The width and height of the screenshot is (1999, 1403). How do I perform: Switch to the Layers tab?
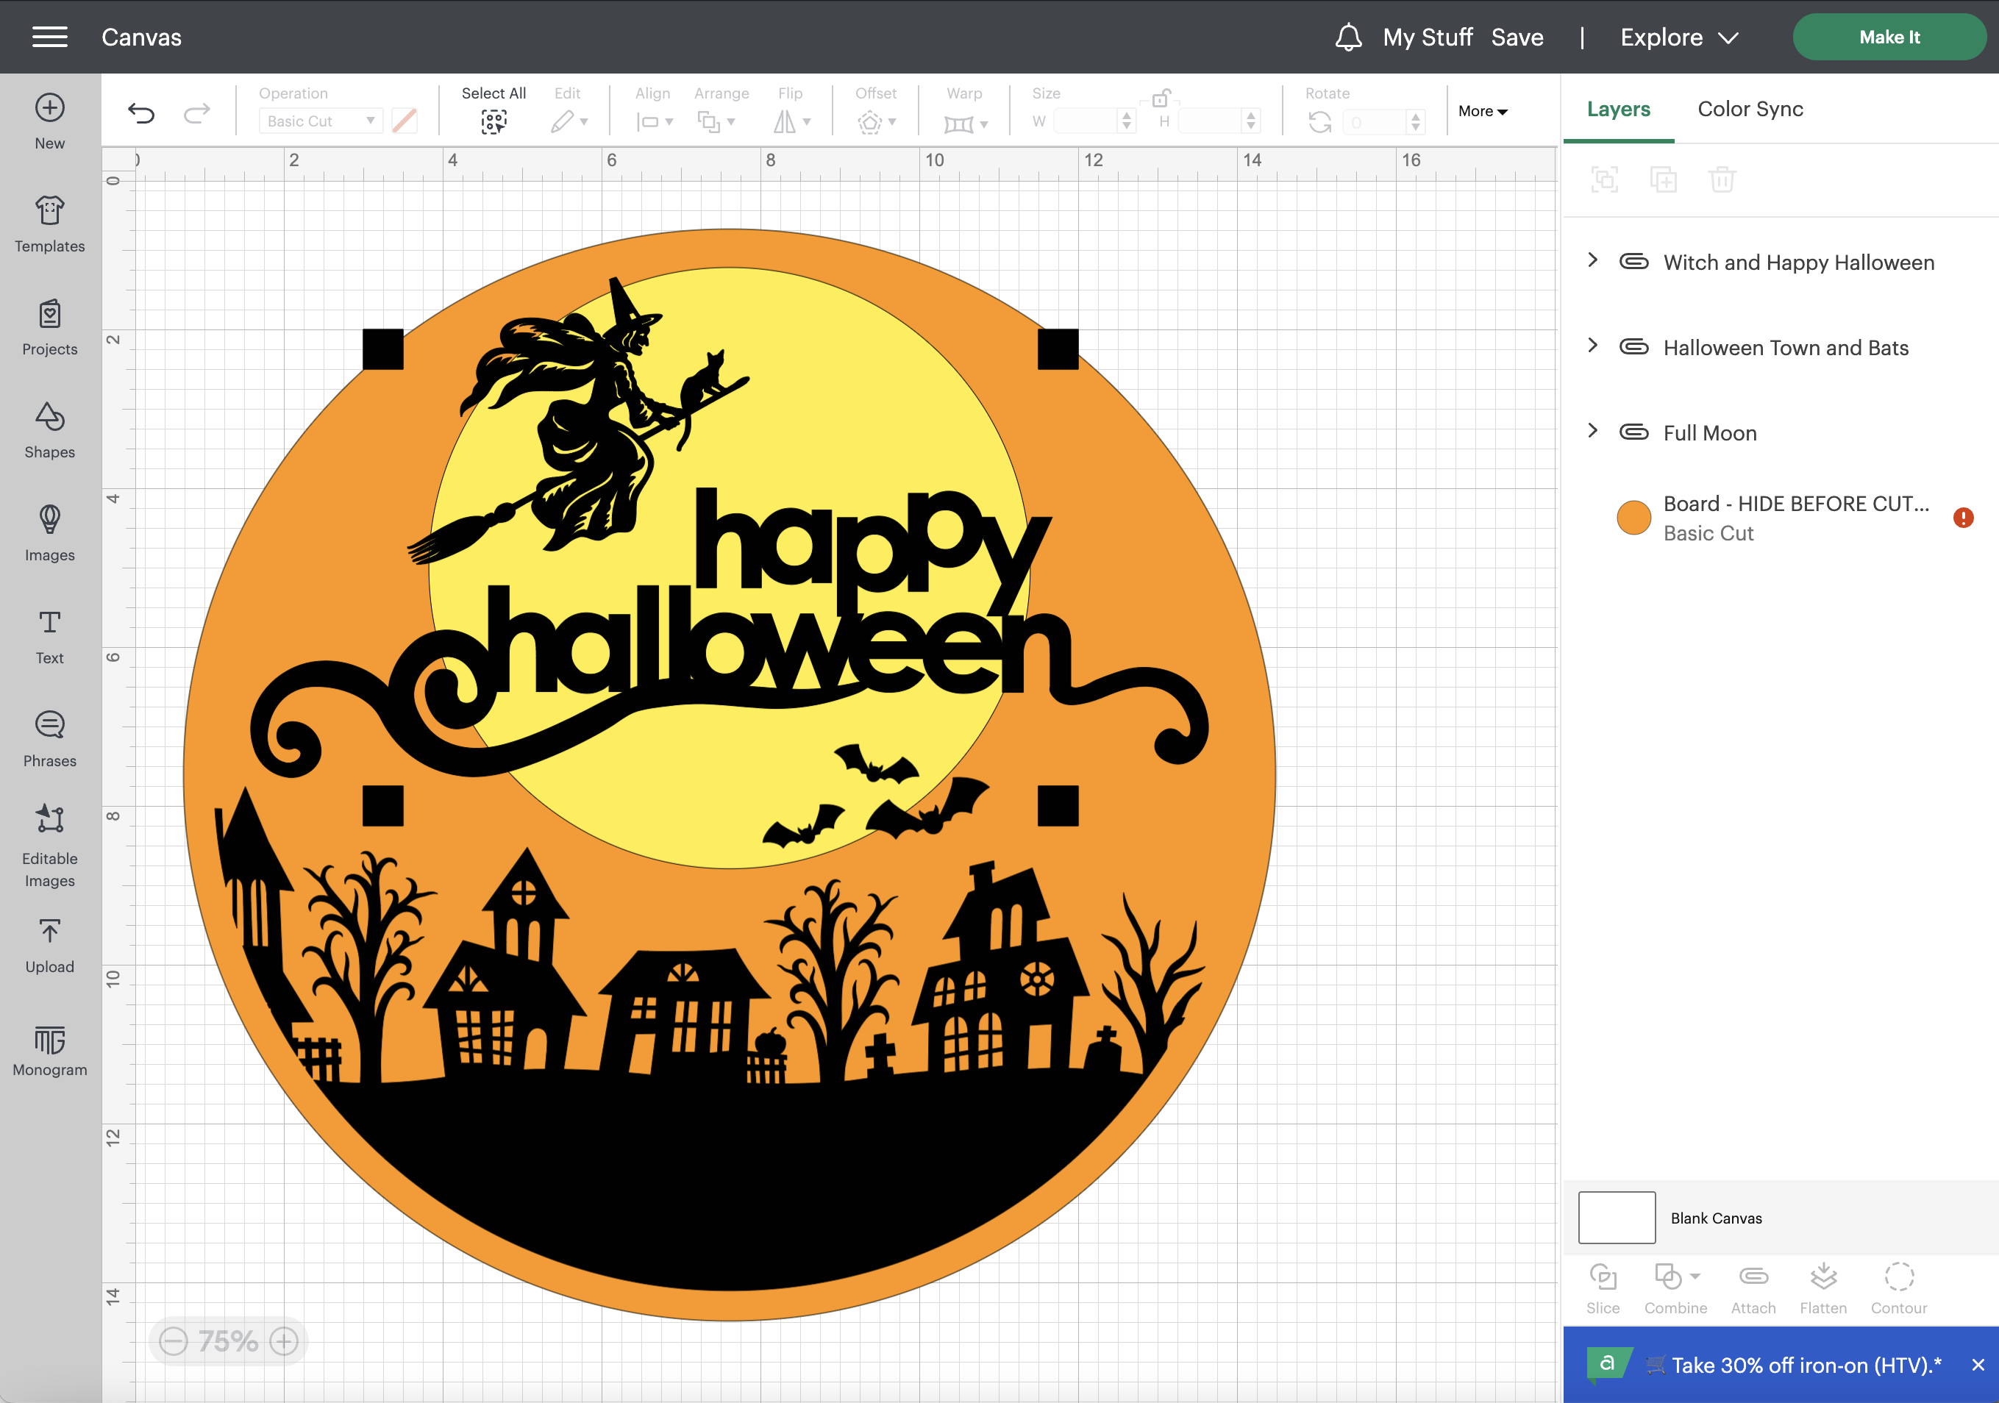pyautogui.click(x=1619, y=109)
